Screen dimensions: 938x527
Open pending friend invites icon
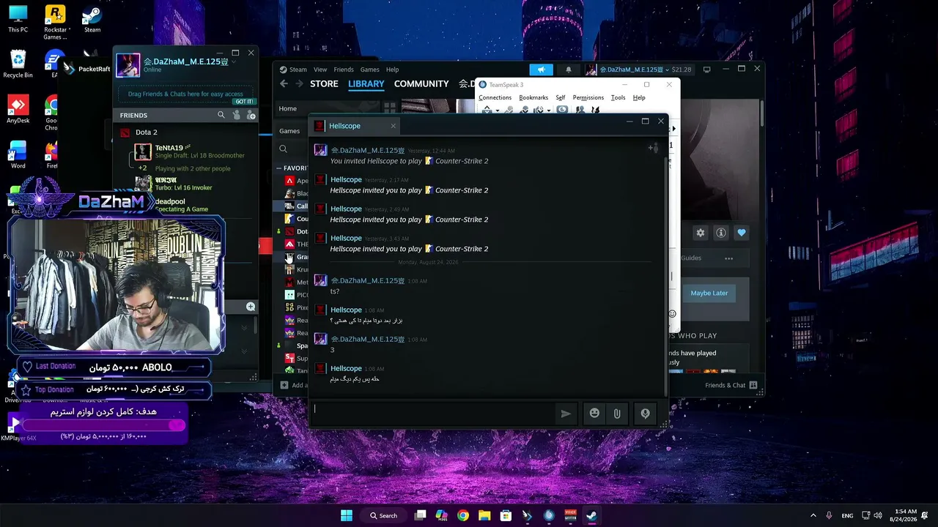[236, 115]
